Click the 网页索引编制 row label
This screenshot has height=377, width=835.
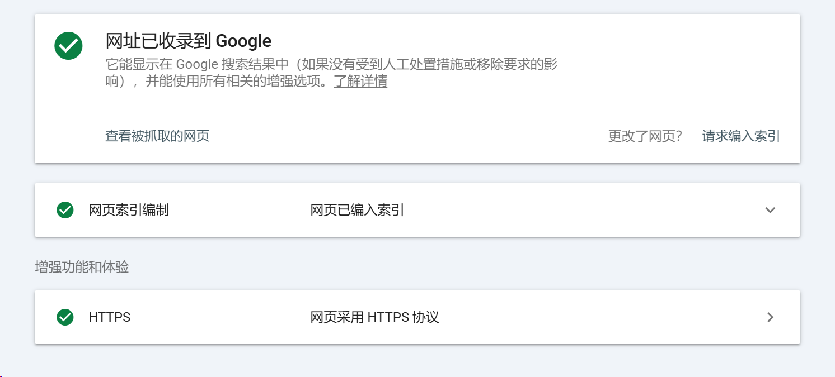point(129,210)
